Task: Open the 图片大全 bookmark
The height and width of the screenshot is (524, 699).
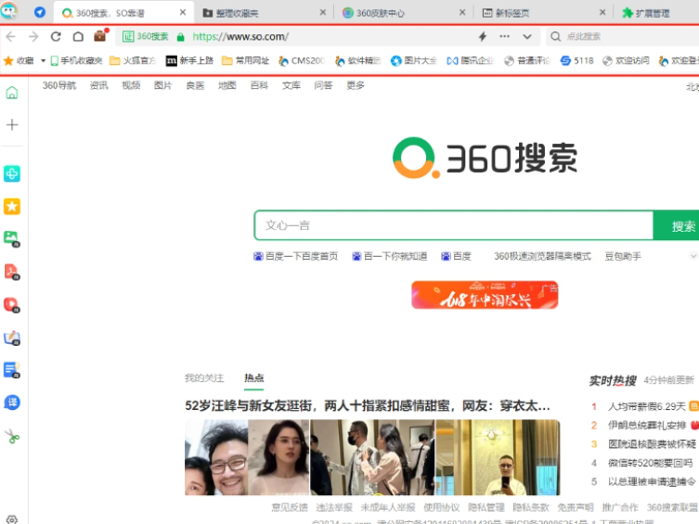Action: pos(414,60)
